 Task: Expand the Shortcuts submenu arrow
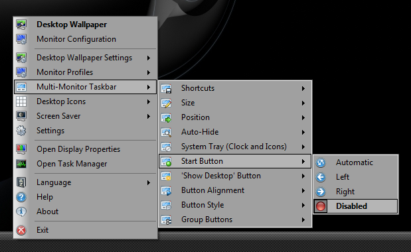point(303,88)
